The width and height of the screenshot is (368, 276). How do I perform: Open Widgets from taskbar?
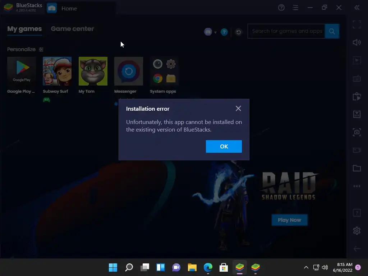161,267
